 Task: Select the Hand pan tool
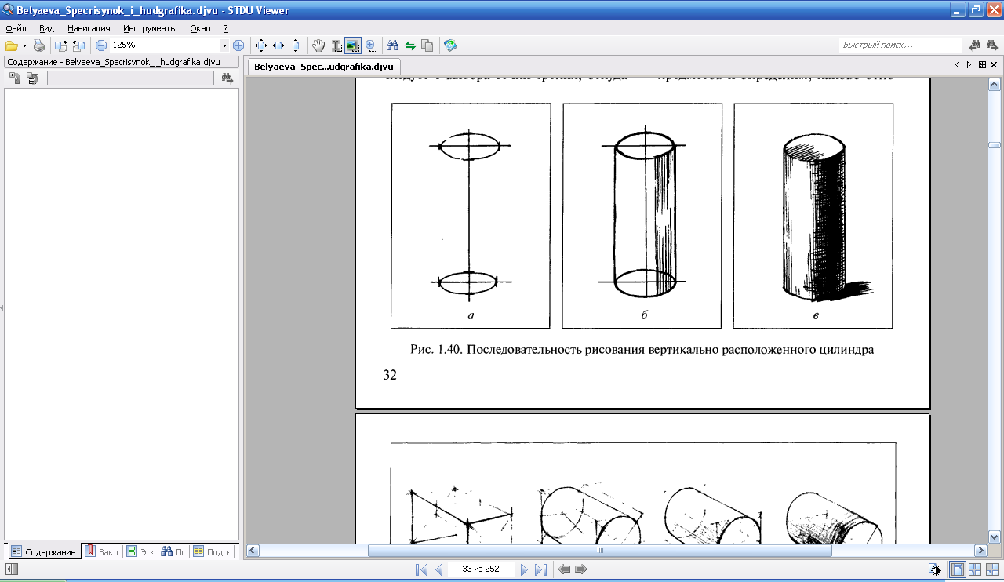tap(318, 45)
